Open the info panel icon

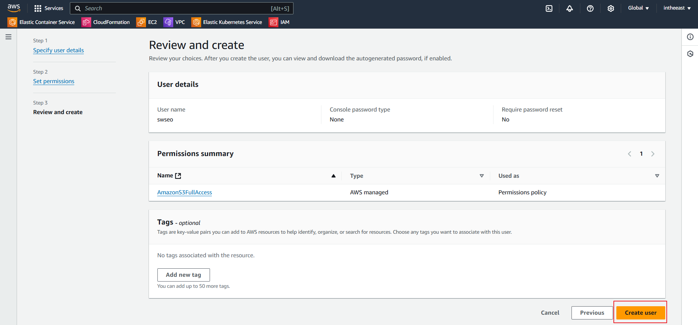690,37
